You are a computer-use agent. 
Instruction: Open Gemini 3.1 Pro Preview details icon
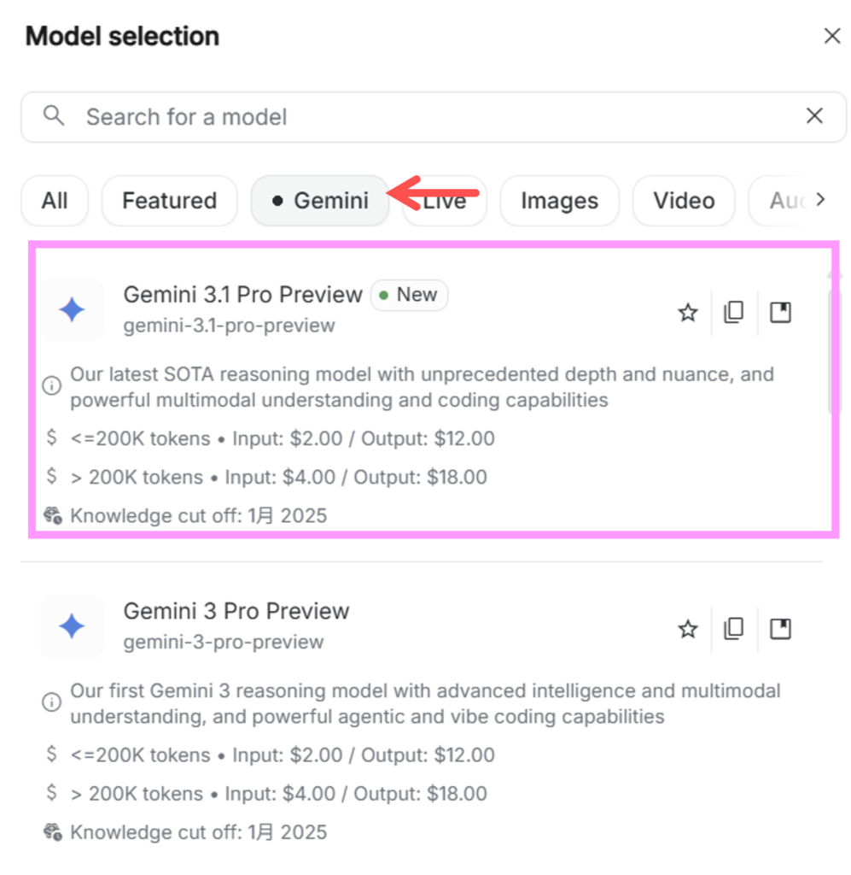(780, 314)
